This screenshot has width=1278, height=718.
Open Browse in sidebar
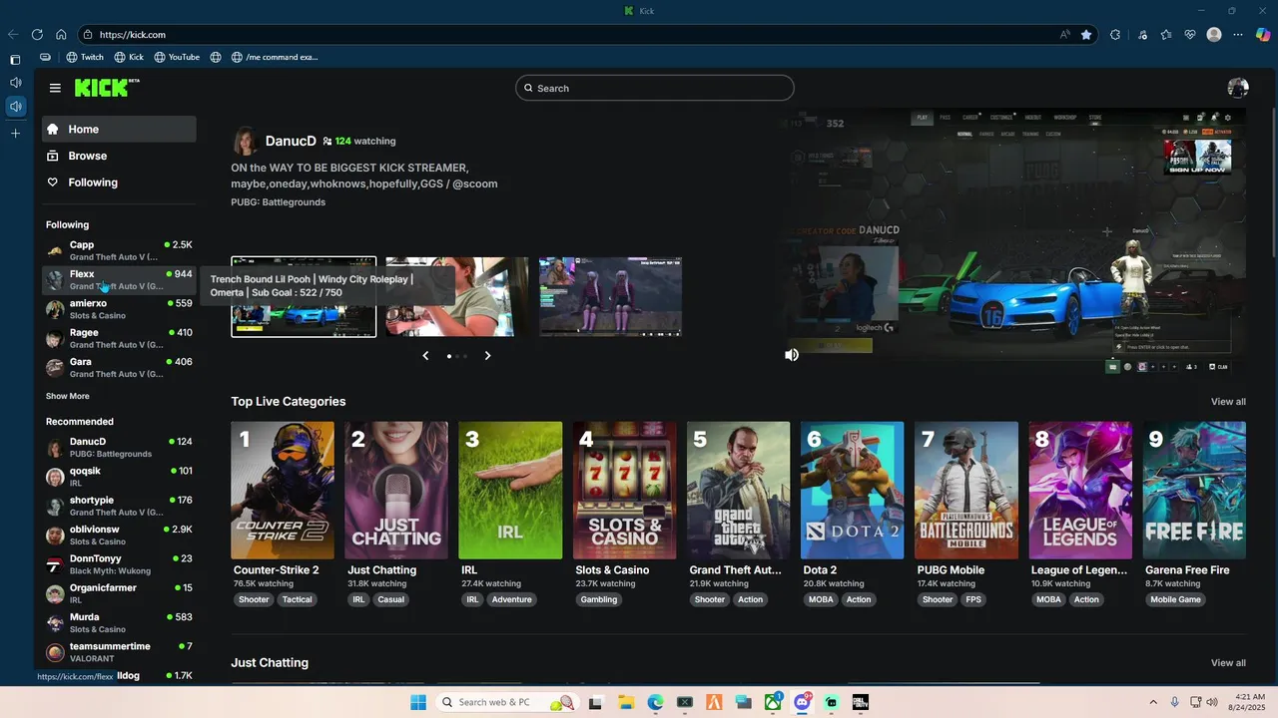[119, 156]
